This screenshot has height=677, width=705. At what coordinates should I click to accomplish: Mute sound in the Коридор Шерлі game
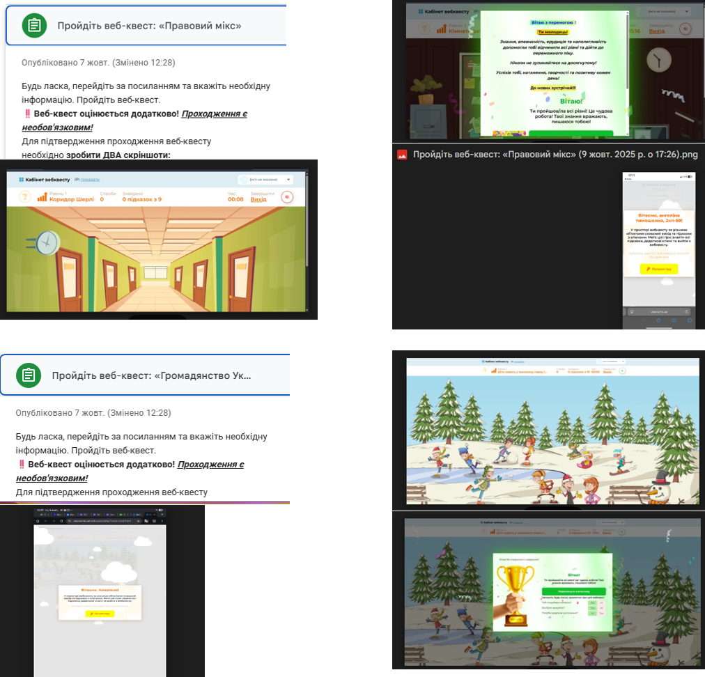286,197
